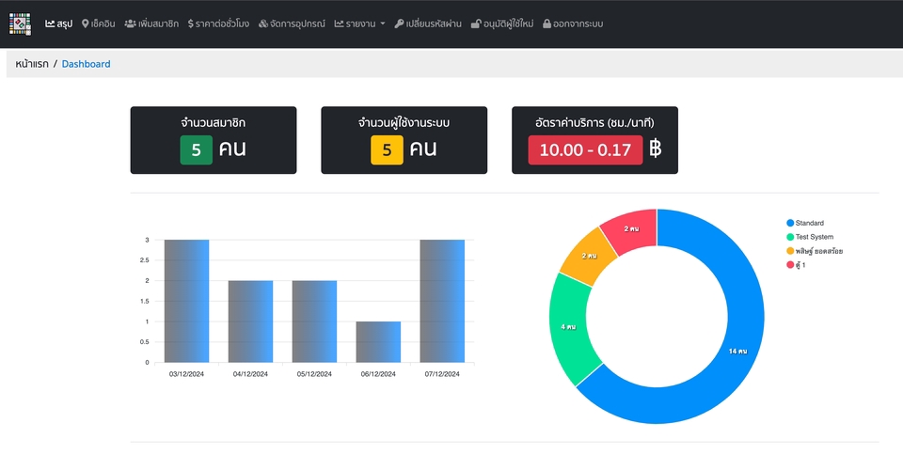Click the green member count badge
The height and width of the screenshot is (470, 903).
point(196,149)
